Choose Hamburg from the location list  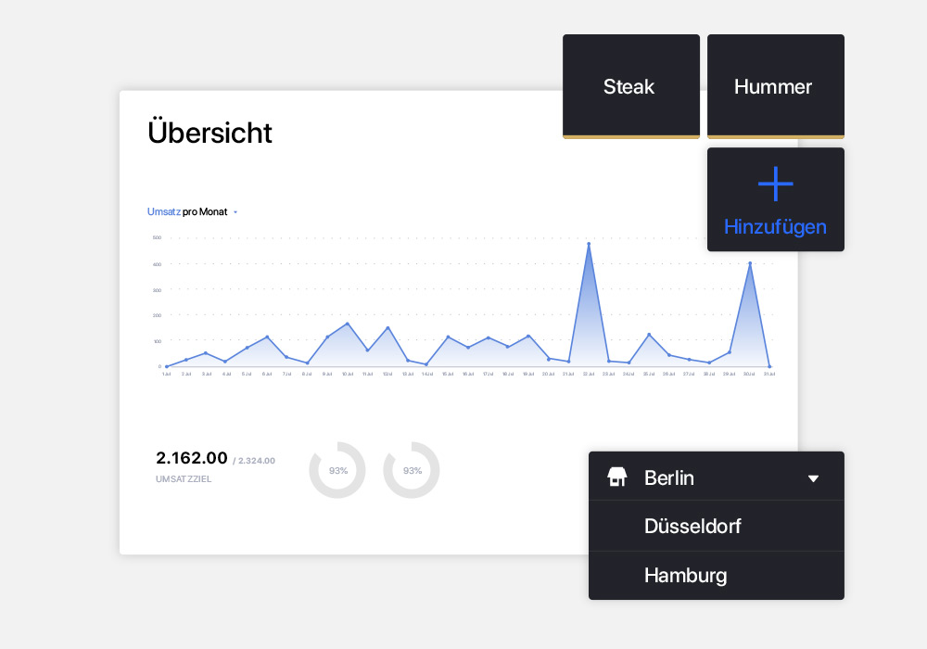(x=716, y=576)
